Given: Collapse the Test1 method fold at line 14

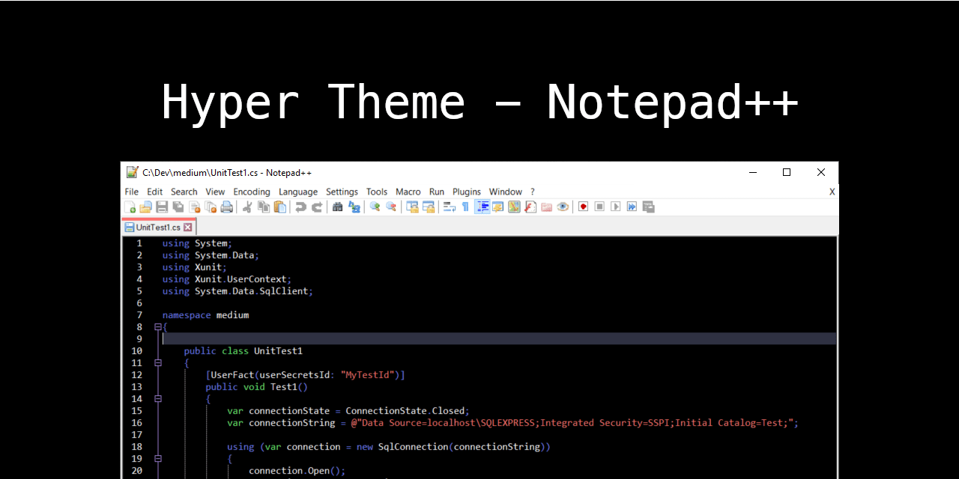Looking at the screenshot, I should [157, 399].
